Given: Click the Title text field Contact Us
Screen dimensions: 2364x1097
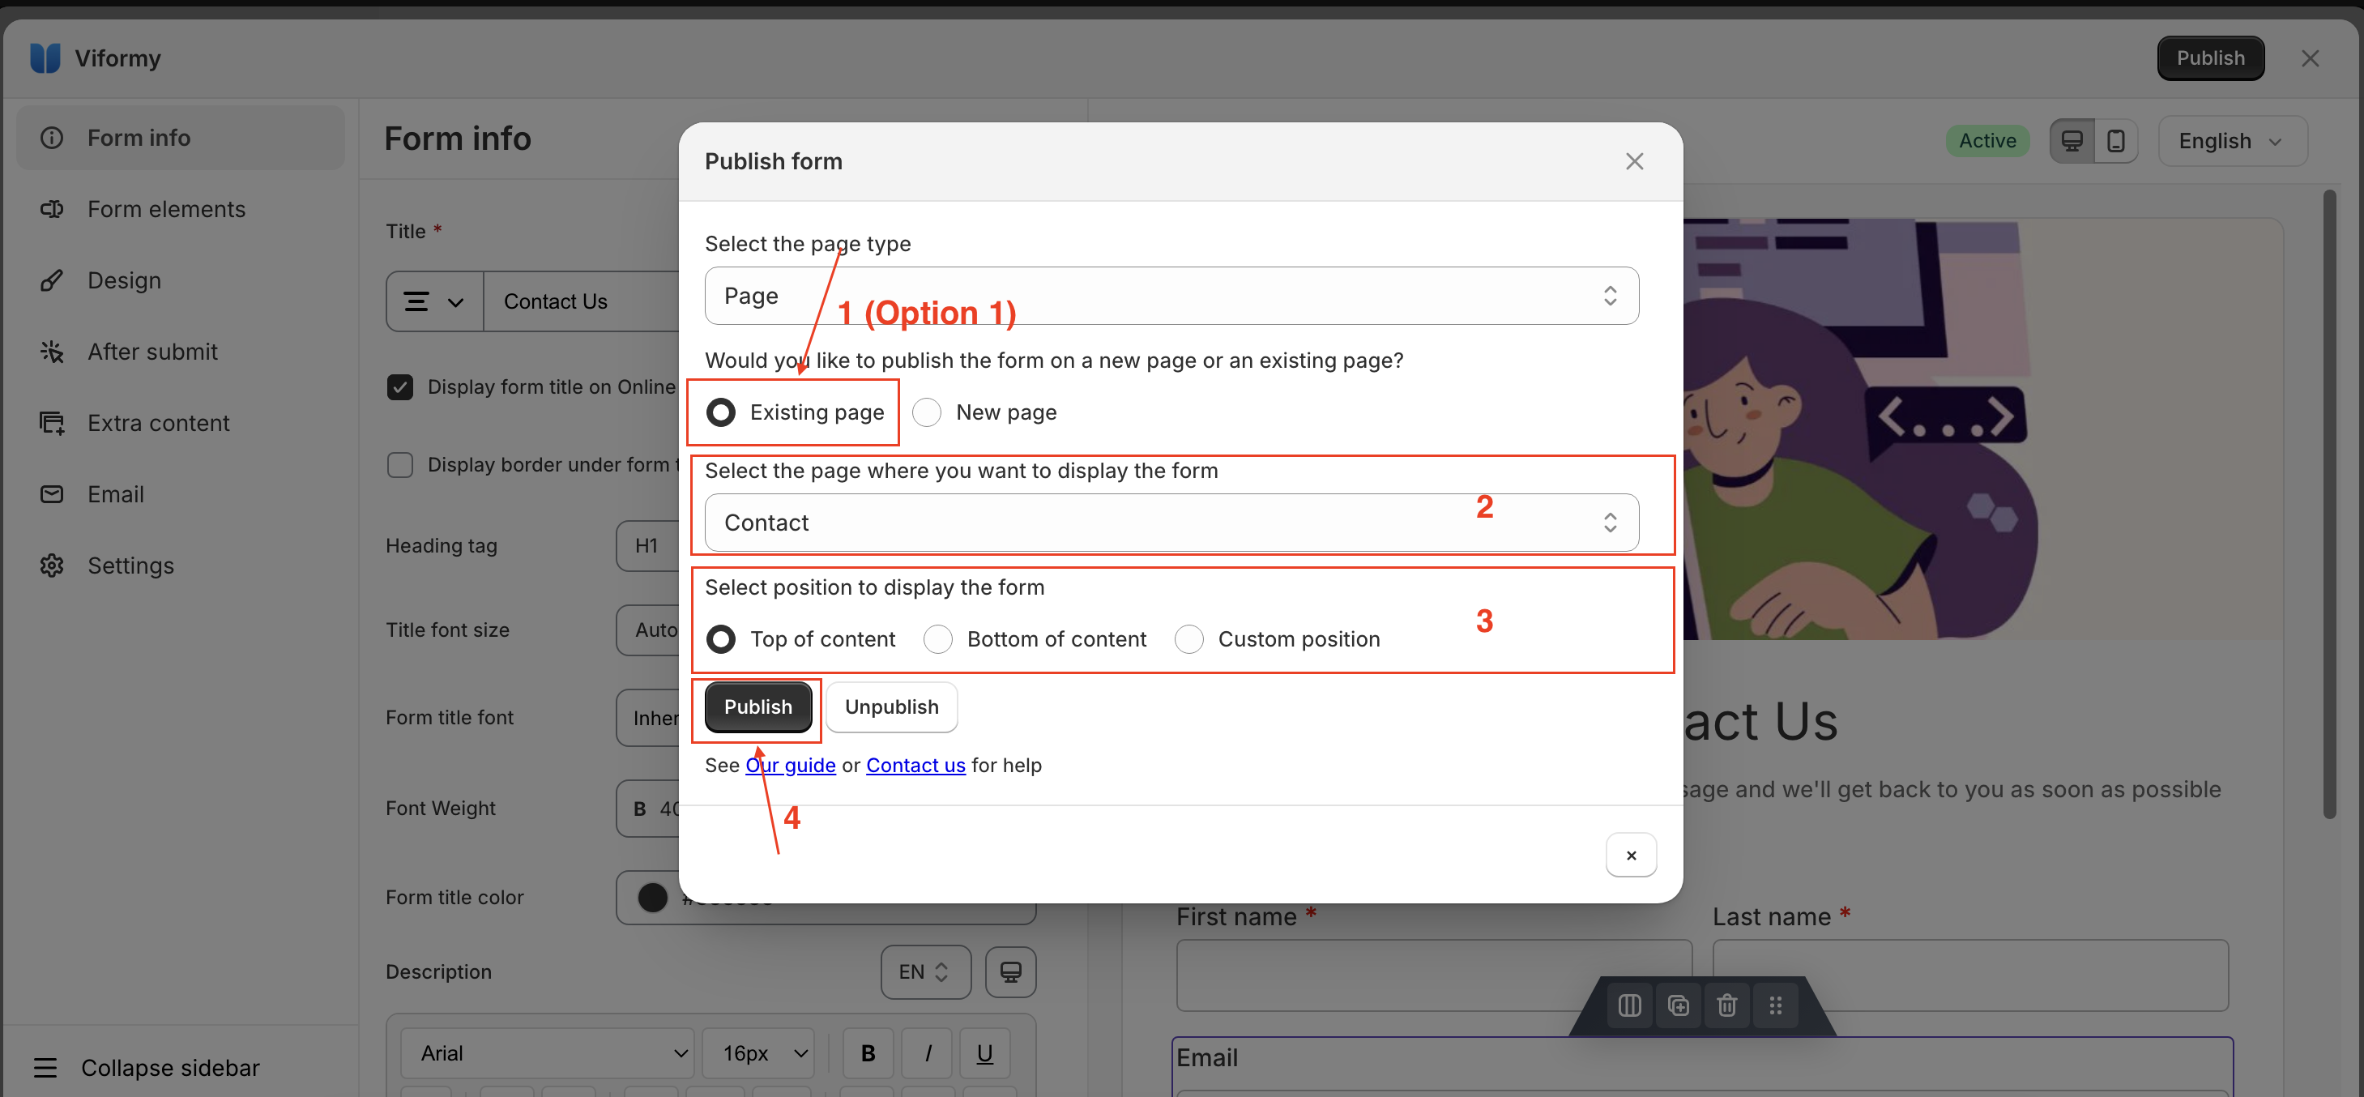Looking at the screenshot, I should pos(582,301).
